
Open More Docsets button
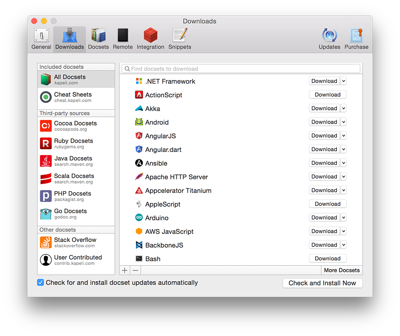click(342, 270)
